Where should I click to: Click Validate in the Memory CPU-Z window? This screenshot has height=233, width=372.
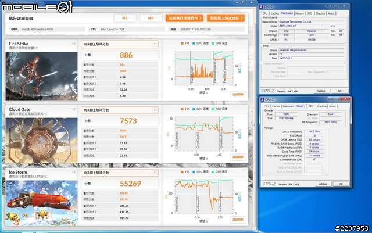(x=323, y=184)
